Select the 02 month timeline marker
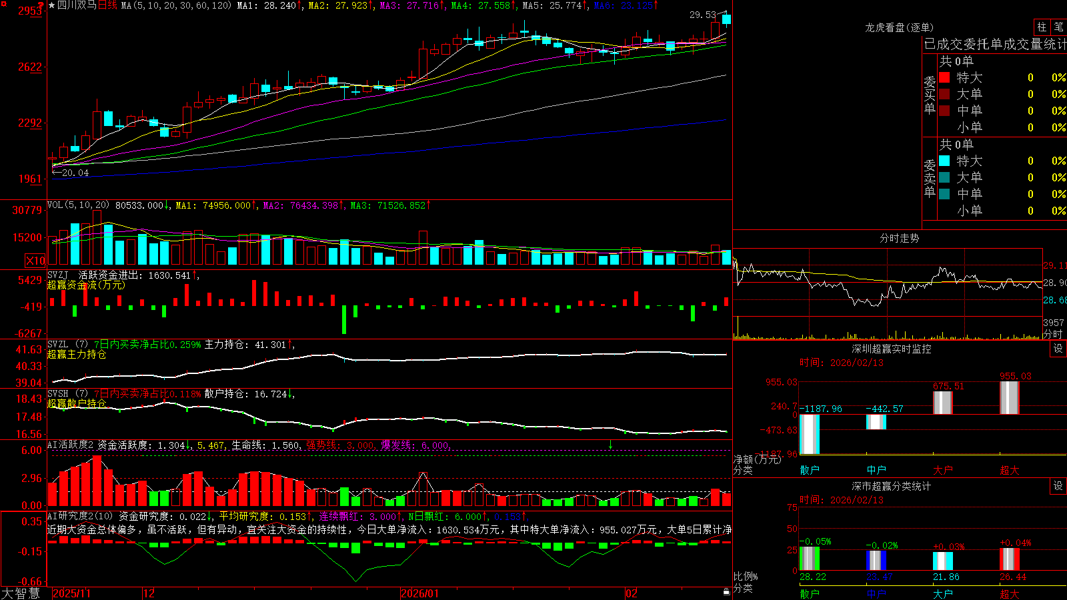This screenshot has width=1067, height=600. [x=632, y=593]
